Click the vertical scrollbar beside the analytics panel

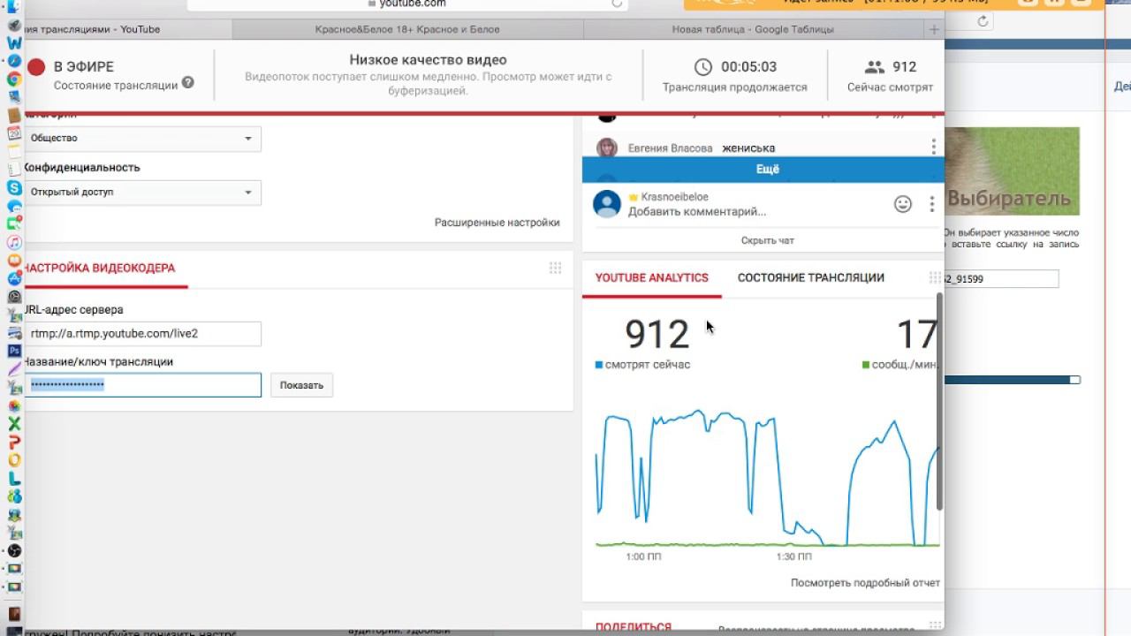coord(939,402)
